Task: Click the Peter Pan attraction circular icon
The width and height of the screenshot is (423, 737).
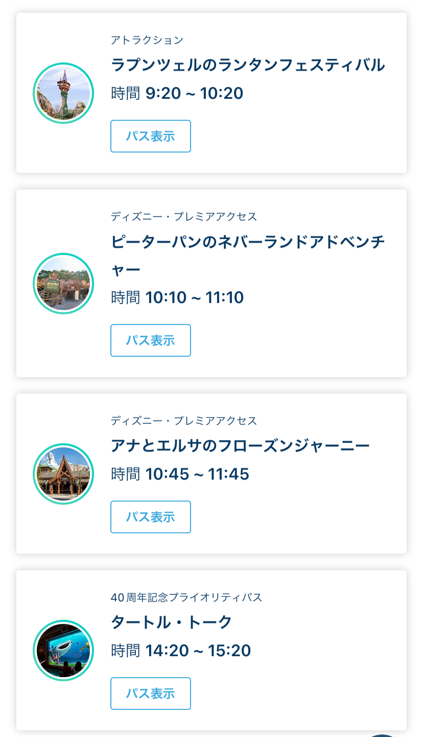Action: (63, 283)
